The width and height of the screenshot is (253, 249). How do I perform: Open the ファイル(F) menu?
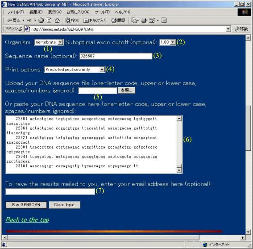(x=16, y=12)
